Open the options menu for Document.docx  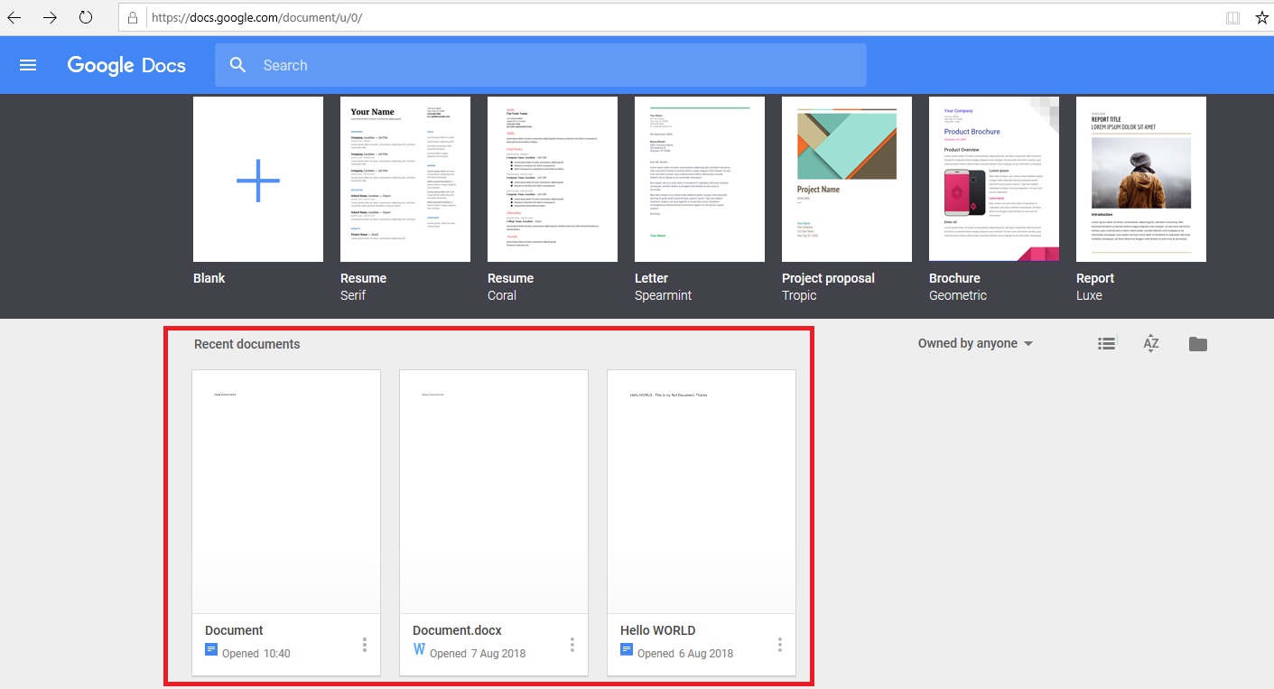click(572, 645)
